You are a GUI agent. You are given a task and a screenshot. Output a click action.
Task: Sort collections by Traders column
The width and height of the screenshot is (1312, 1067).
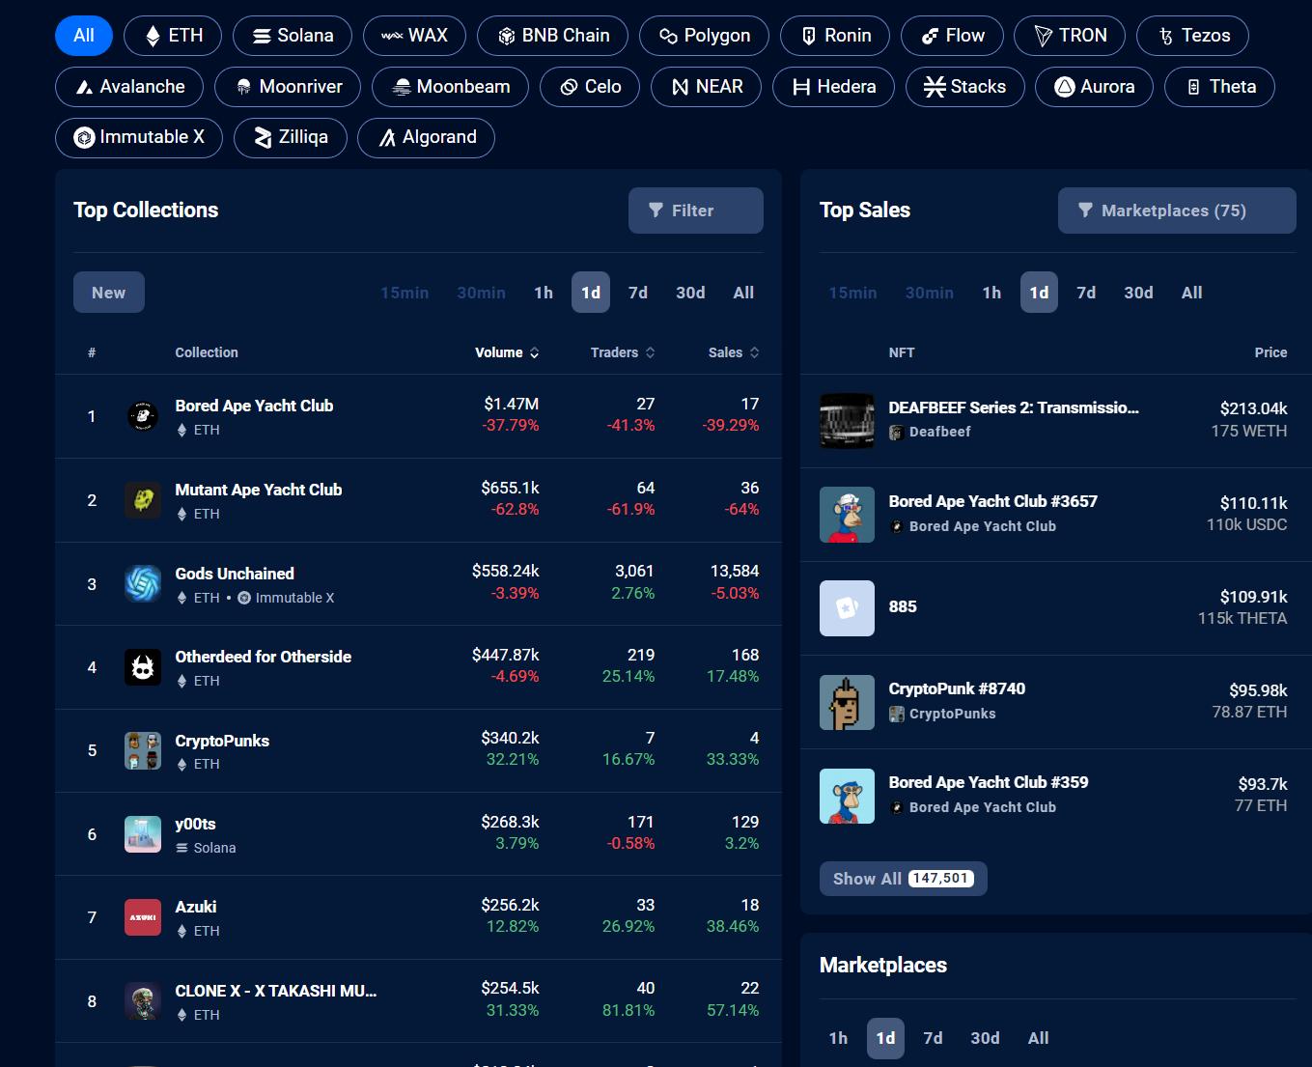click(623, 352)
